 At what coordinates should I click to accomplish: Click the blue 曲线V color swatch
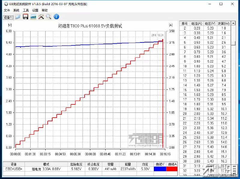click(x=160, y=169)
